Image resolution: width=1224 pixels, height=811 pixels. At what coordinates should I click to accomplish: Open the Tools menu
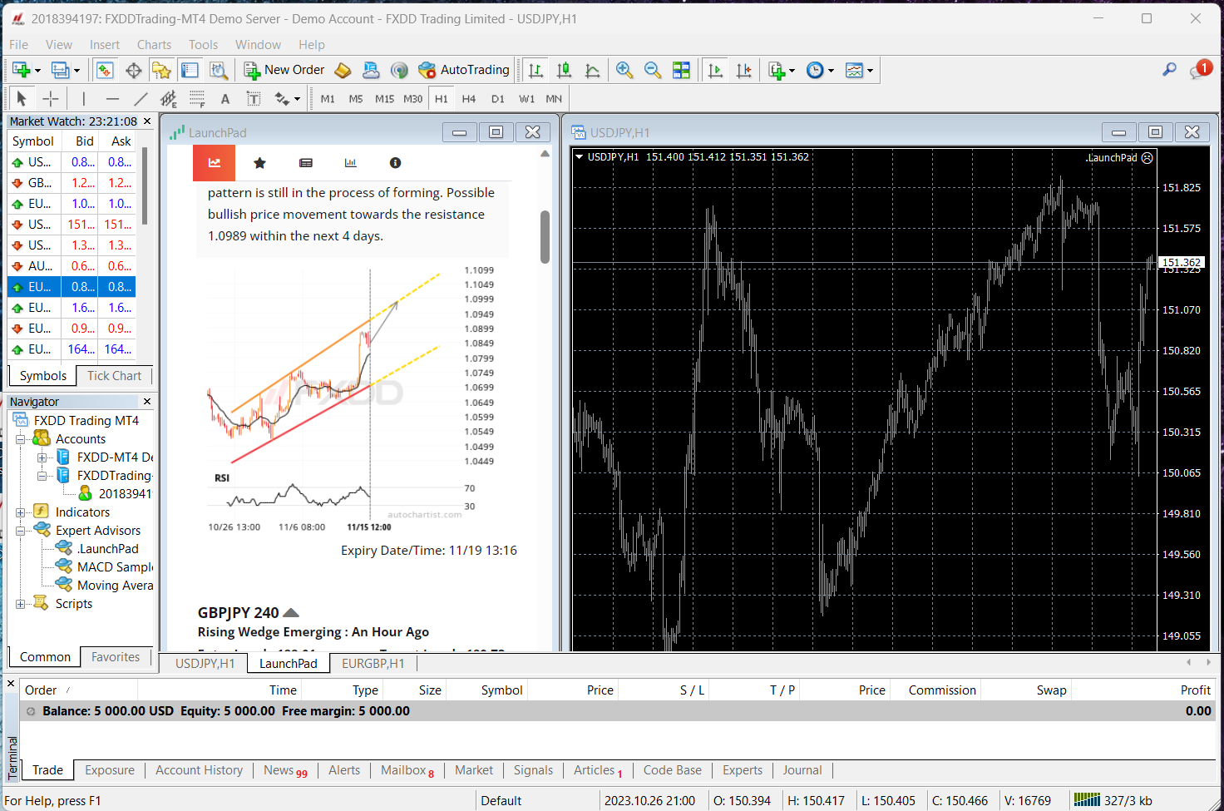click(x=203, y=45)
